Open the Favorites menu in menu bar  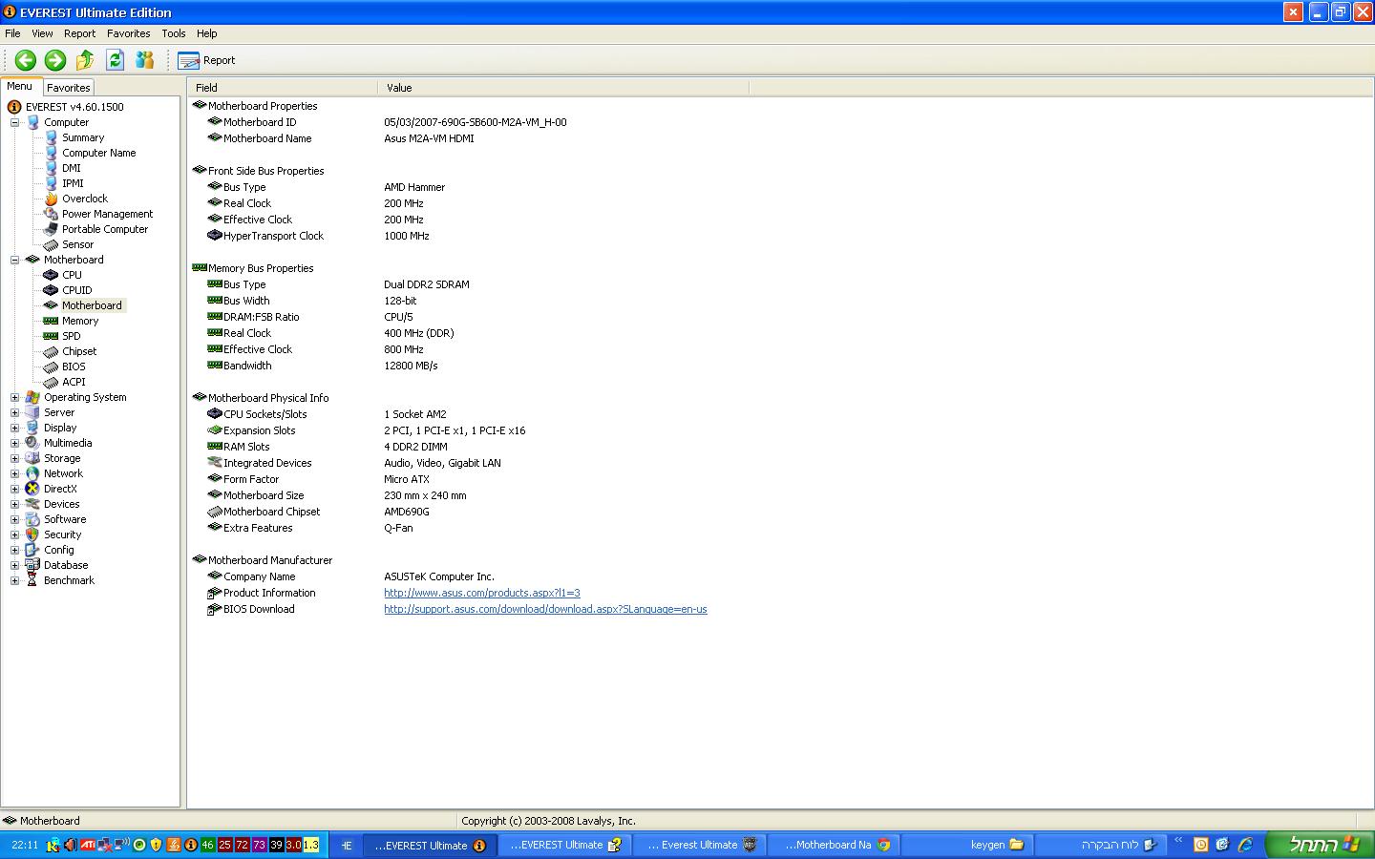pos(128,33)
